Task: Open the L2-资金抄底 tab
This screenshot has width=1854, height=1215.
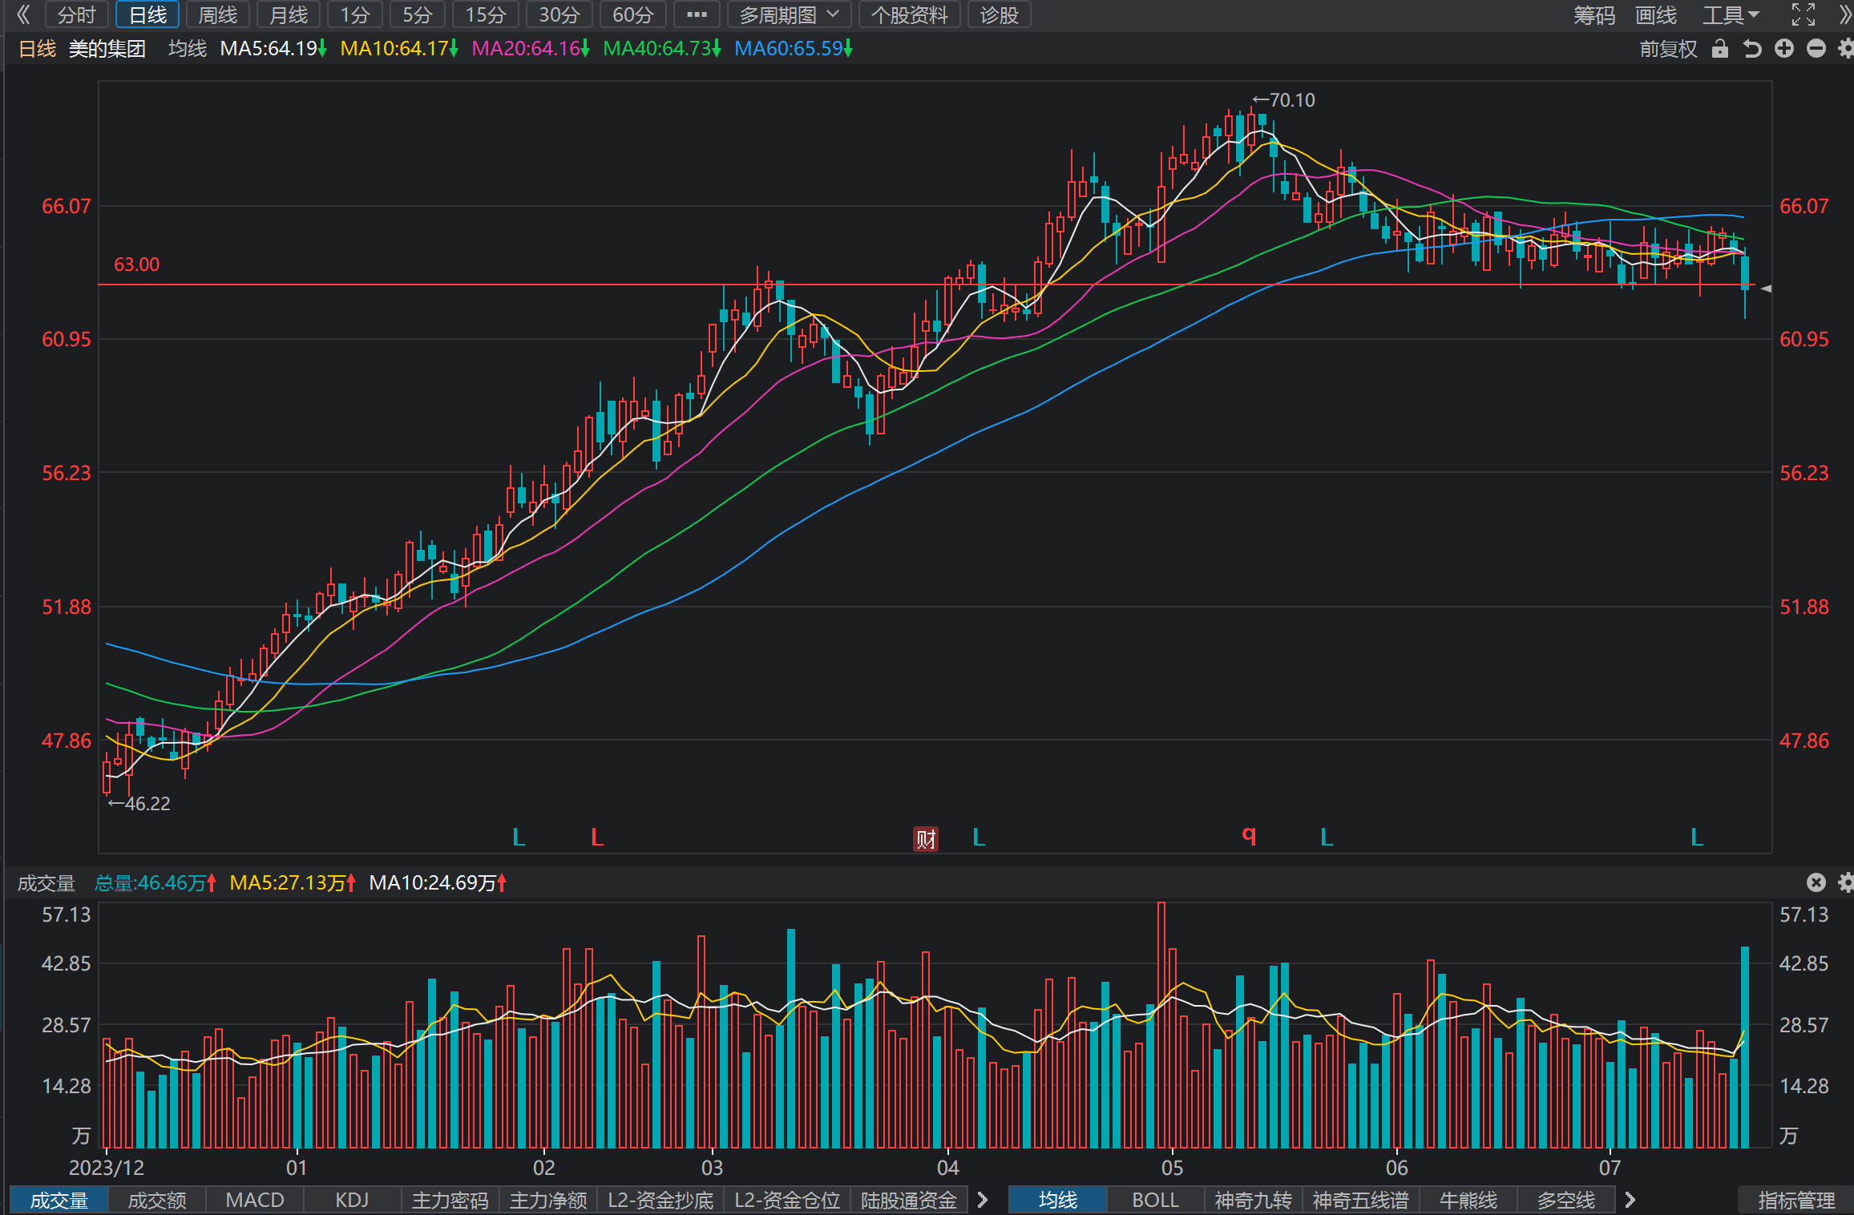Action: click(x=660, y=1200)
